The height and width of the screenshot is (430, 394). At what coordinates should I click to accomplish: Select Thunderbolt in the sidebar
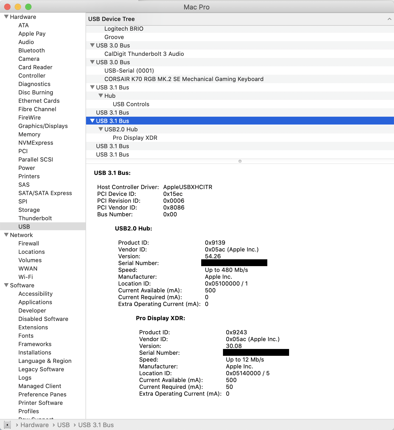[35, 218]
